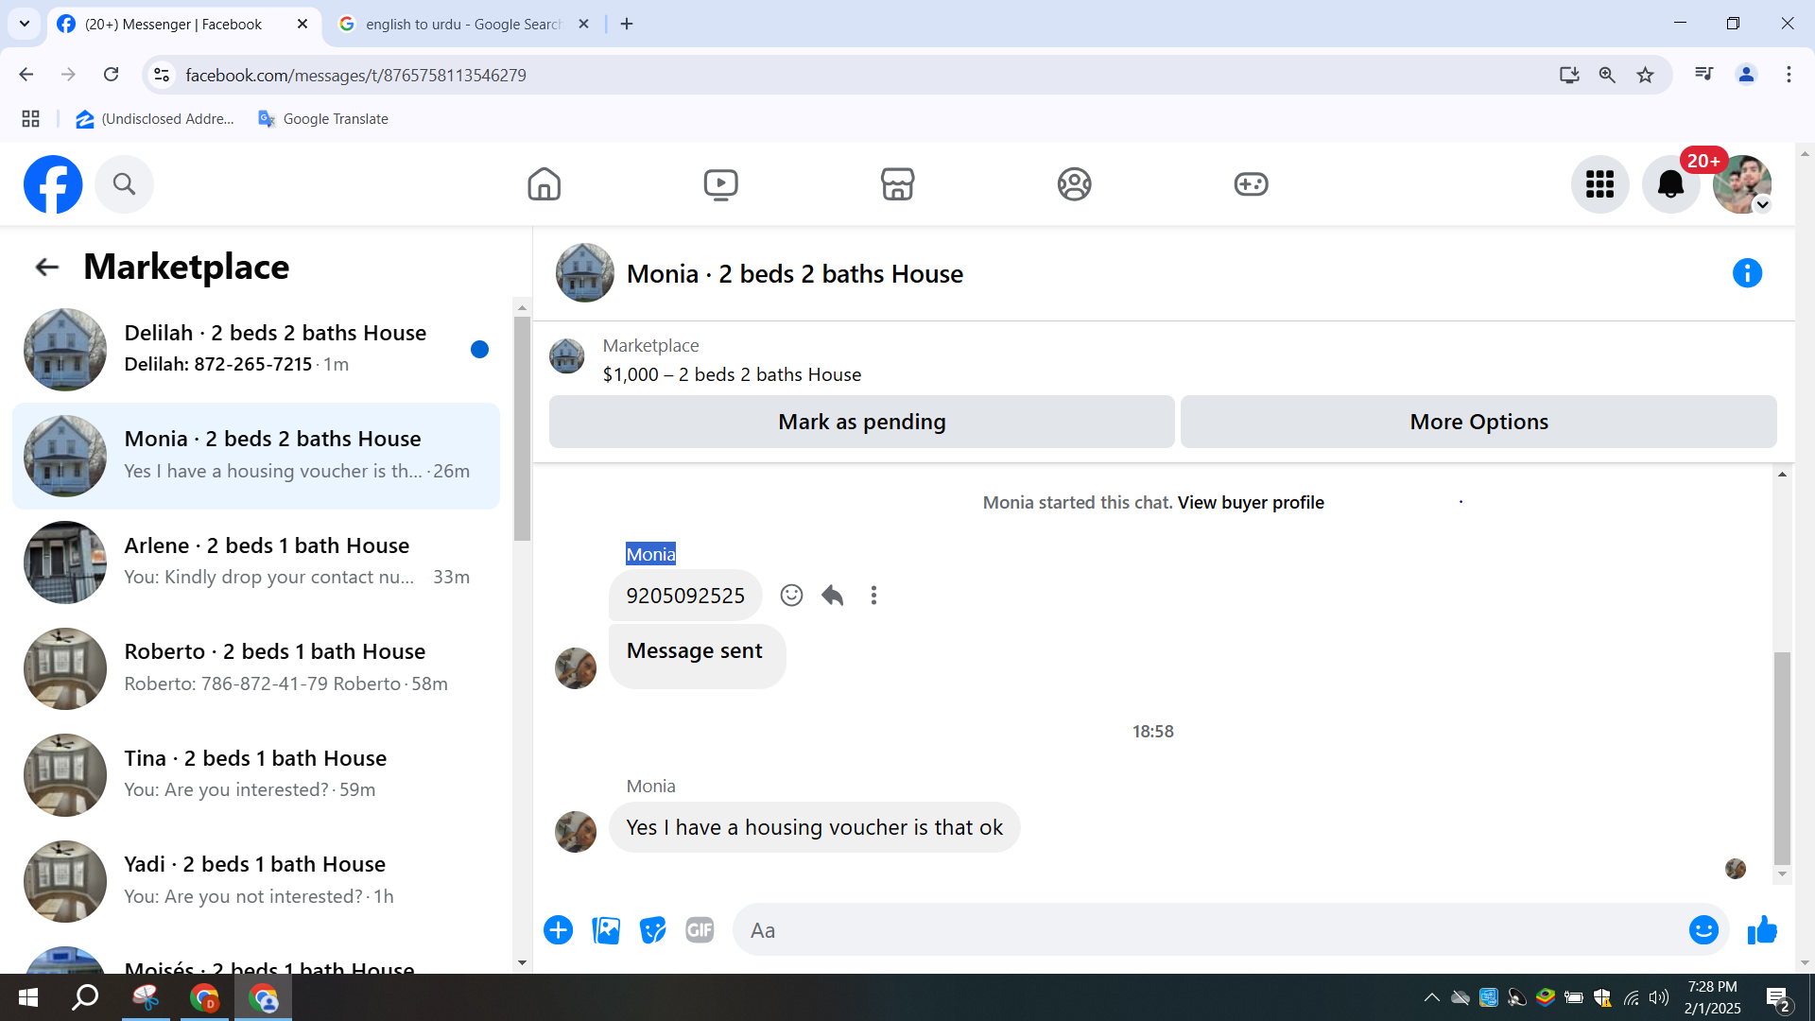Screen dimensions: 1815x1021
Task: Open the three-dot menu beside message
Action: 873,596
